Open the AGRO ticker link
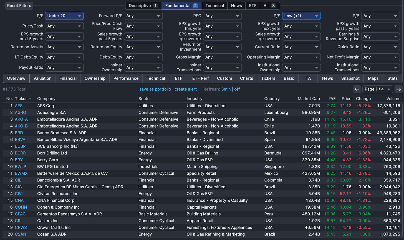 (21, 112)
